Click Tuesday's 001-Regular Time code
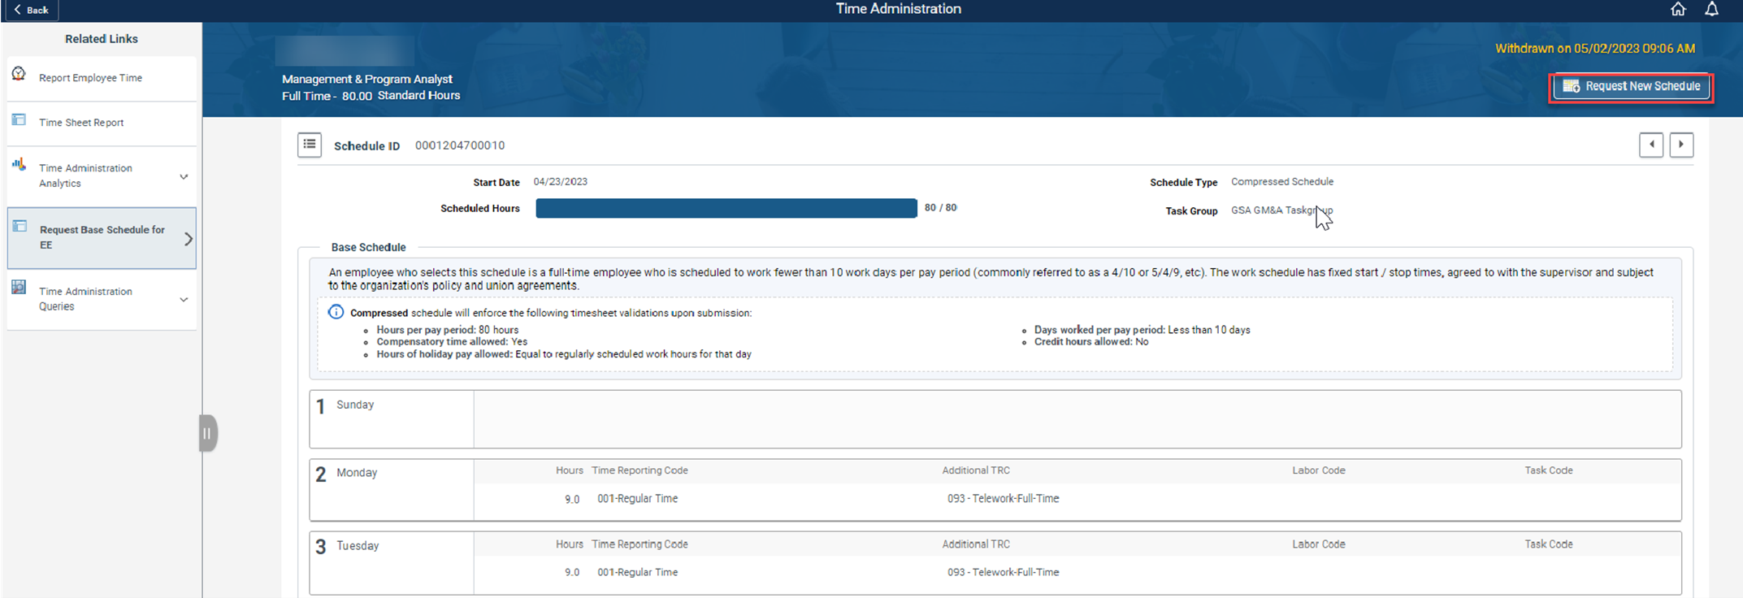 [x=637, y=573]
